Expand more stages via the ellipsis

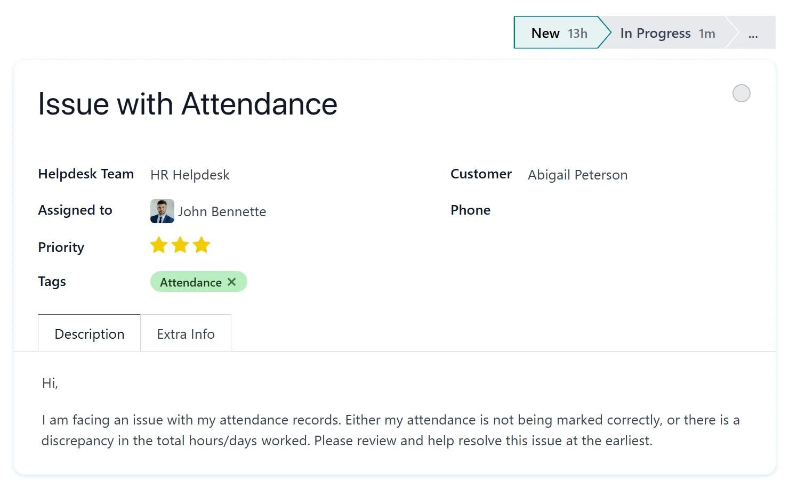[x=753, y=34]
